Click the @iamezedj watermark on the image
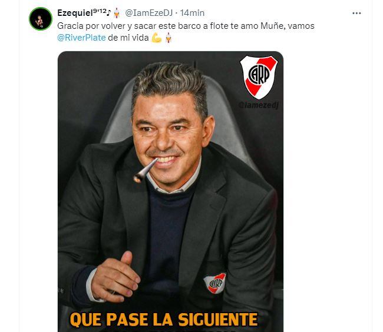 click(x=259, y=105)
